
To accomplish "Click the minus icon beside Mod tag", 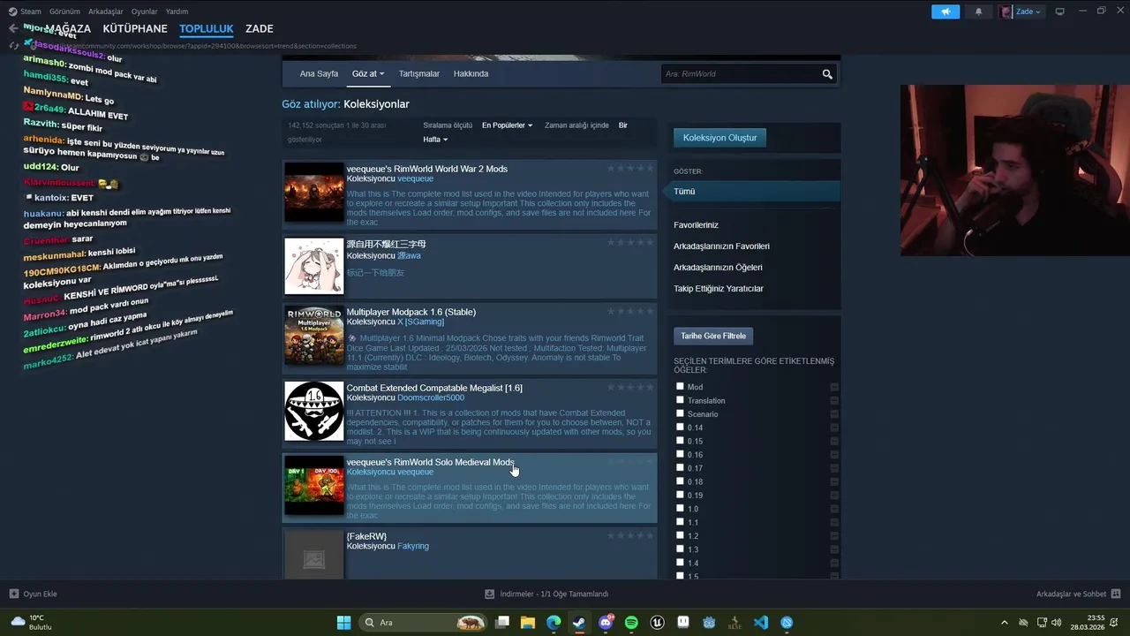I will coord(834,387).
